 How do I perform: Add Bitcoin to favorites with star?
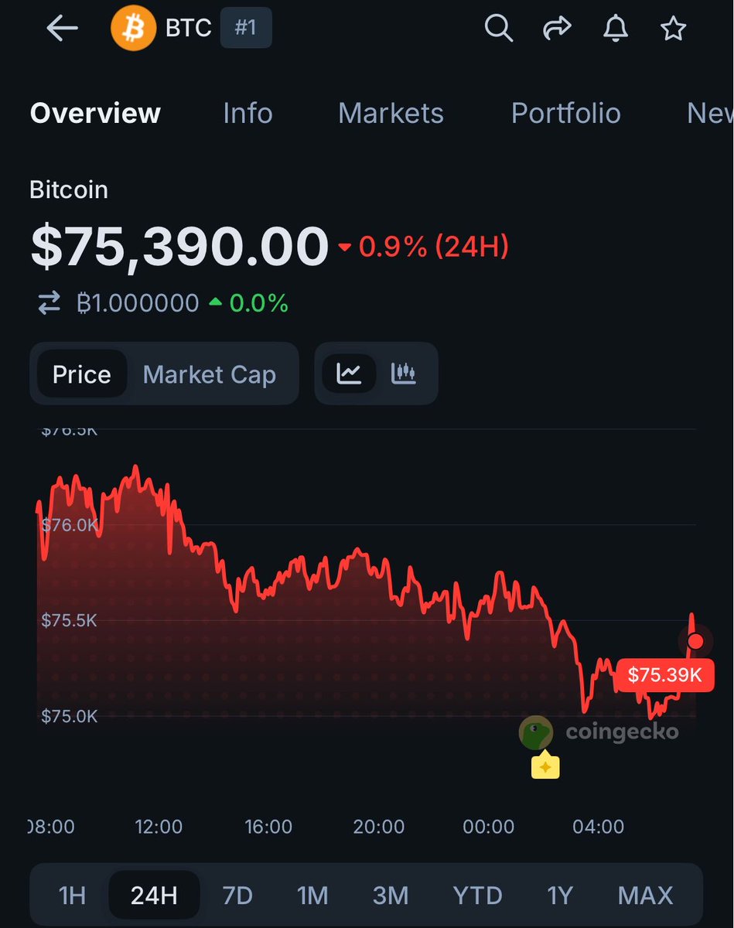[x=673, y=29]
